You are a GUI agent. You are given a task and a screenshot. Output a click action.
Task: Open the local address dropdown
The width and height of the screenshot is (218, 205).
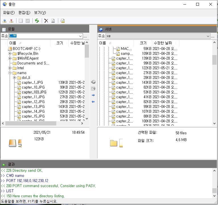[x=80, y=36]
